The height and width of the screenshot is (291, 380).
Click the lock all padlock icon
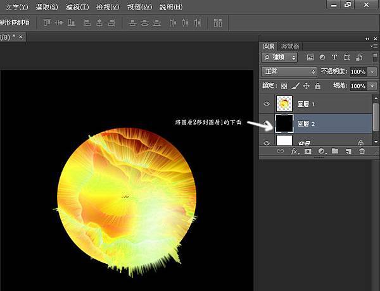(317, 86)
